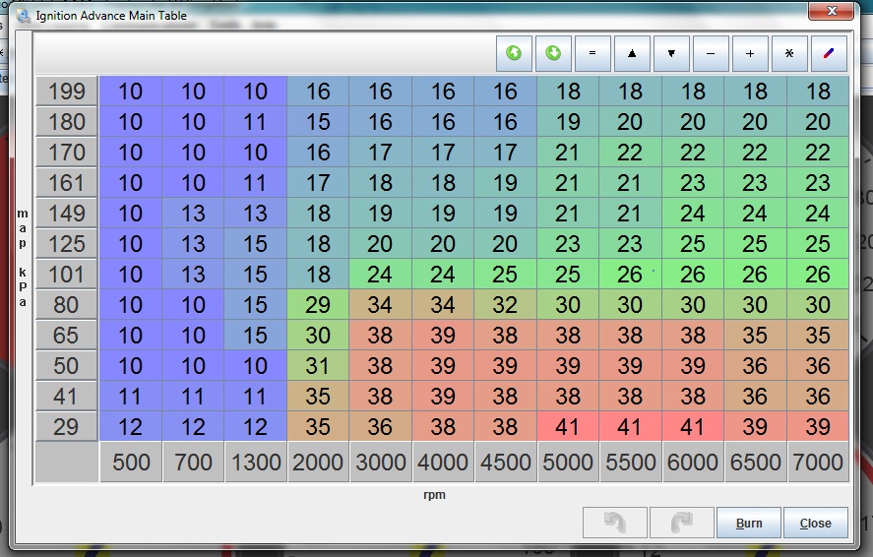Select the 7000 rpm column header
The width and height of the screenshot is (873, 557).
click(x=818, y=462)
